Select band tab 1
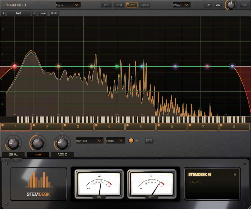The height and width of the screenshot is (209, 251). (x=16, y=127)
